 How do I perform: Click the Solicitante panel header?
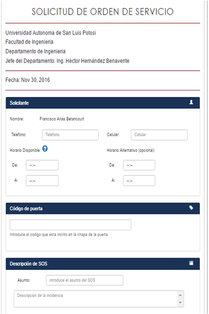(102, 103)
